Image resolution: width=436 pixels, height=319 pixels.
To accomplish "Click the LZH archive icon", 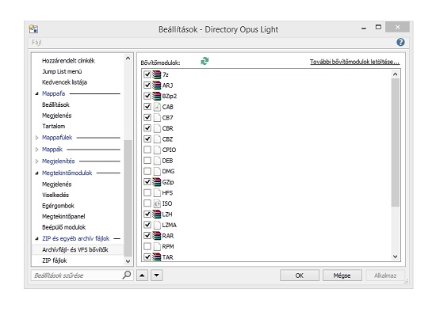I will [x=157, y=215].
